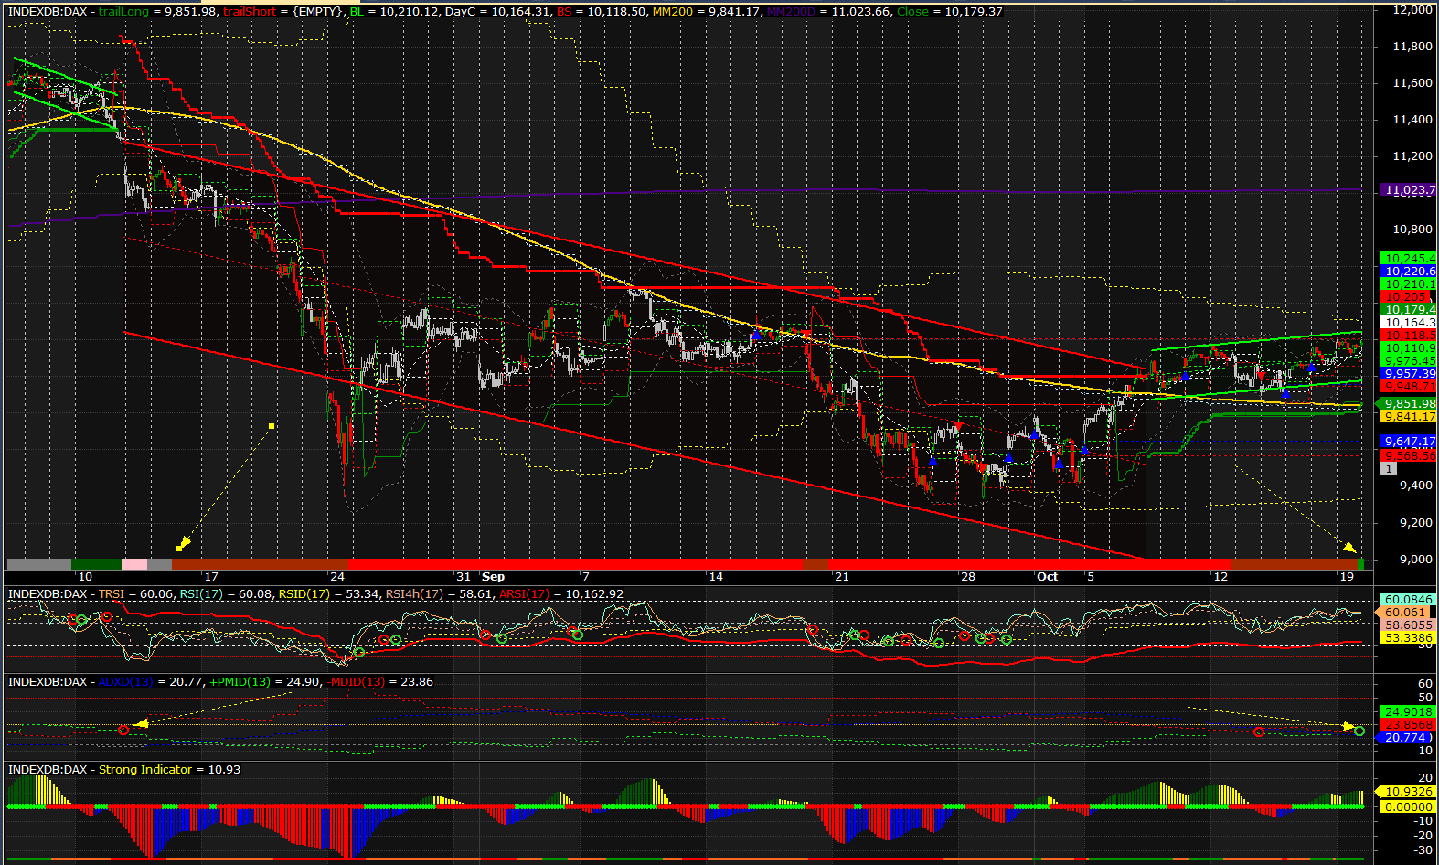Select the '+PMID(13) = 24.90' indicator label

point(265,682)
